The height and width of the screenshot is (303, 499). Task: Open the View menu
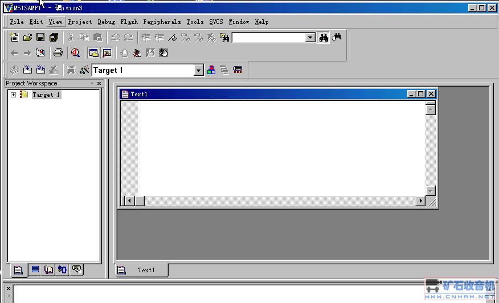point(56,22)
